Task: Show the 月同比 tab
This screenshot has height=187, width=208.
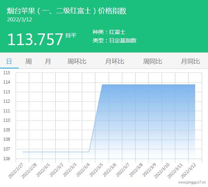Action: pyautogui.click(x=190, y=61)
